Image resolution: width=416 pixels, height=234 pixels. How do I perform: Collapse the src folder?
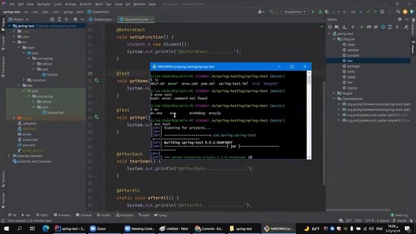pos(14,42)
